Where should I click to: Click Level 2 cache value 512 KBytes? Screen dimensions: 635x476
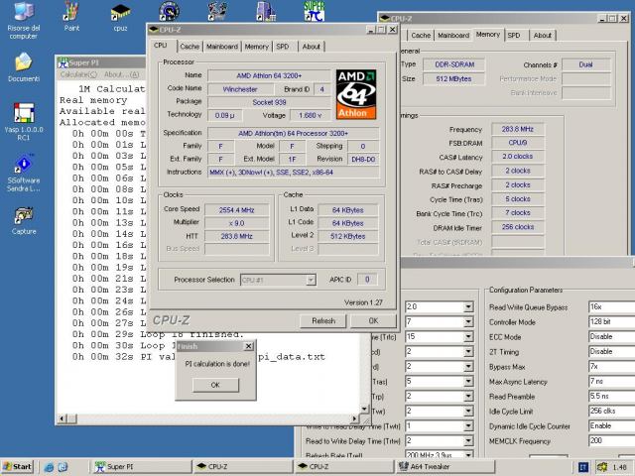pyautogui.click(x=347, y=236)
